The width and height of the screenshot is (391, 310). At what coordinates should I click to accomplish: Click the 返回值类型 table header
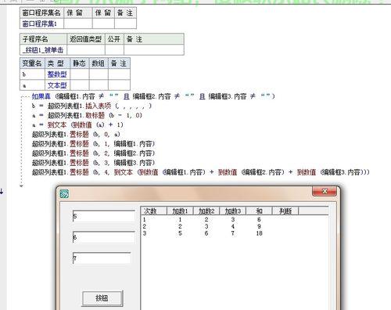click(86, 39)
